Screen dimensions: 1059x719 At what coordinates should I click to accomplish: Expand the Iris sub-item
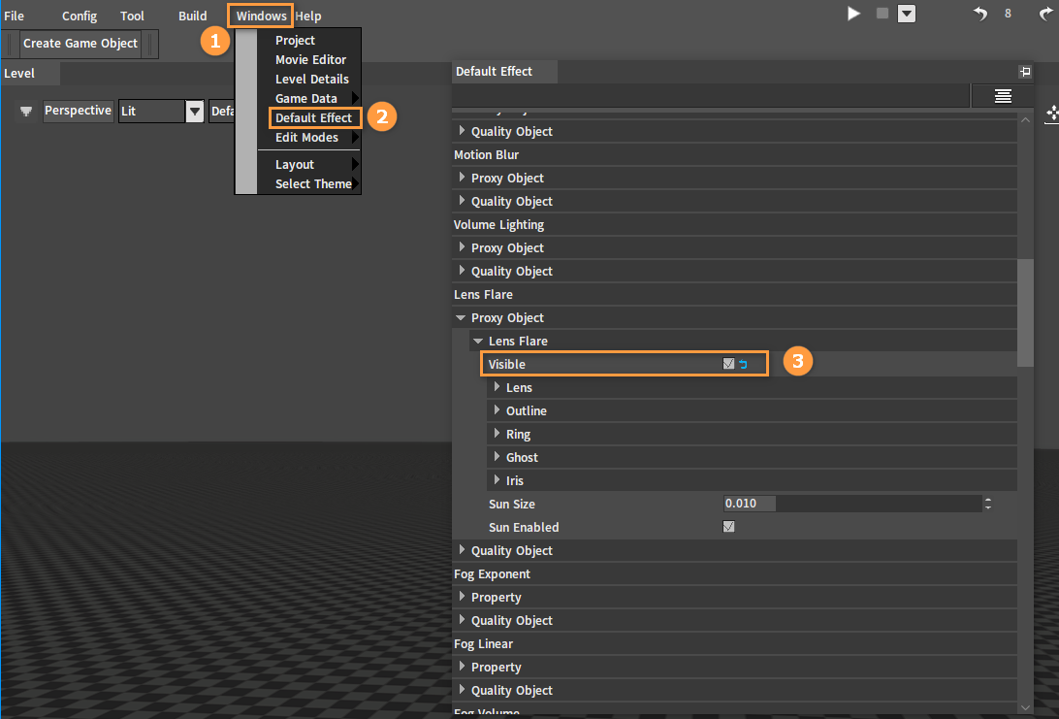(x=497, y=479)
